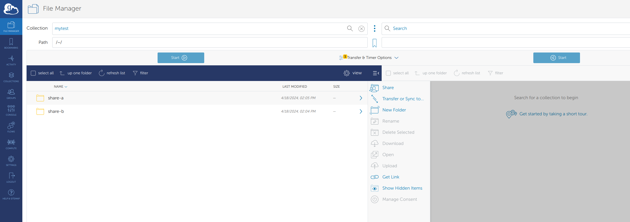Sort by NAME column
This screenshot has height=222, width=630.
[x=61, y=87]
